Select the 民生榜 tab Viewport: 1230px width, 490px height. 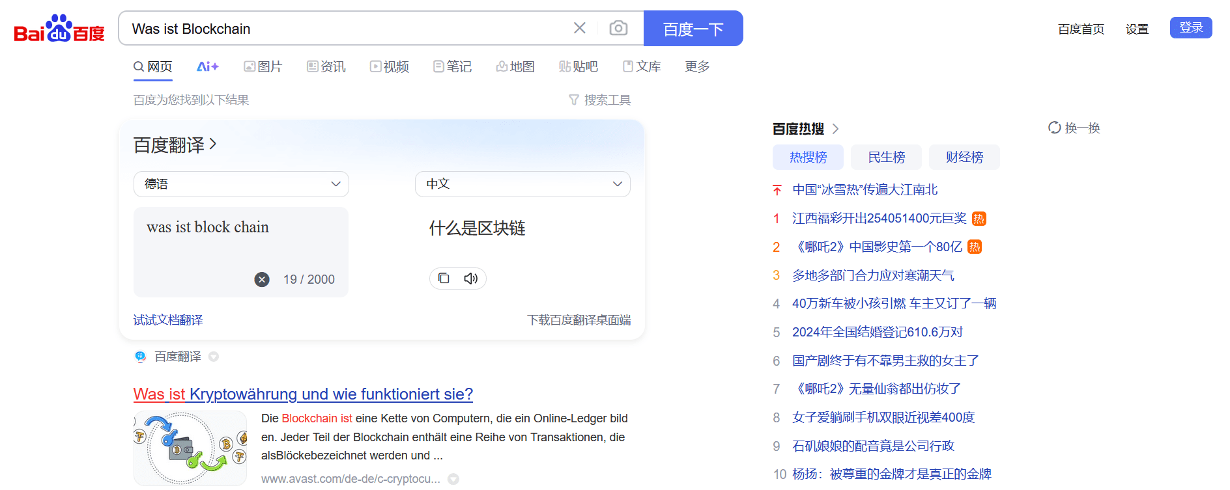click(886, 157)
